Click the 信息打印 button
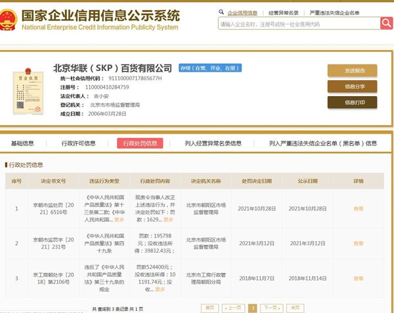The image size is (394, 313). pos(352,102)
